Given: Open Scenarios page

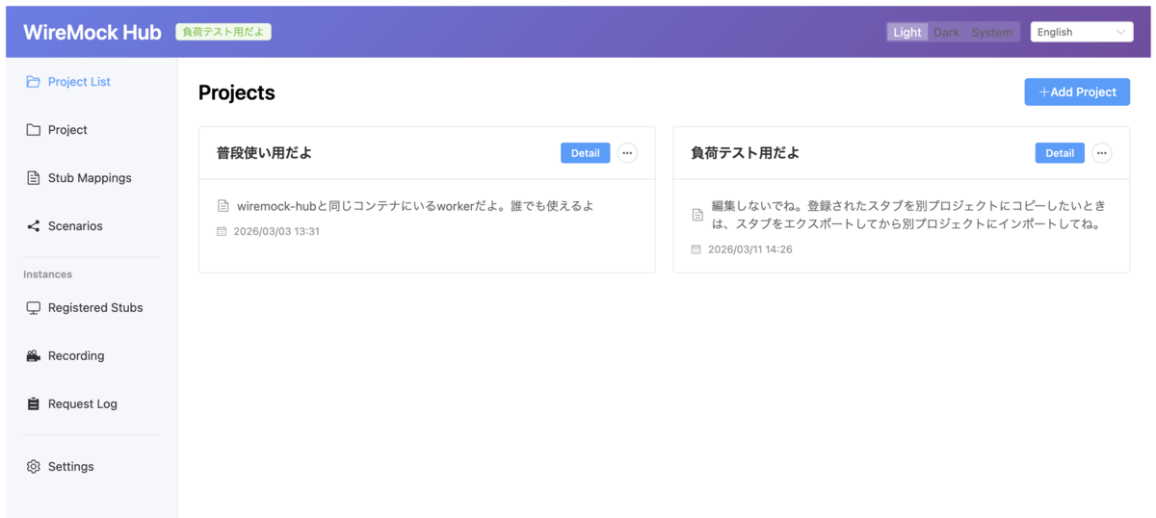Looking at the screenshot, I should pyautogui.click(x=92, y=226).
